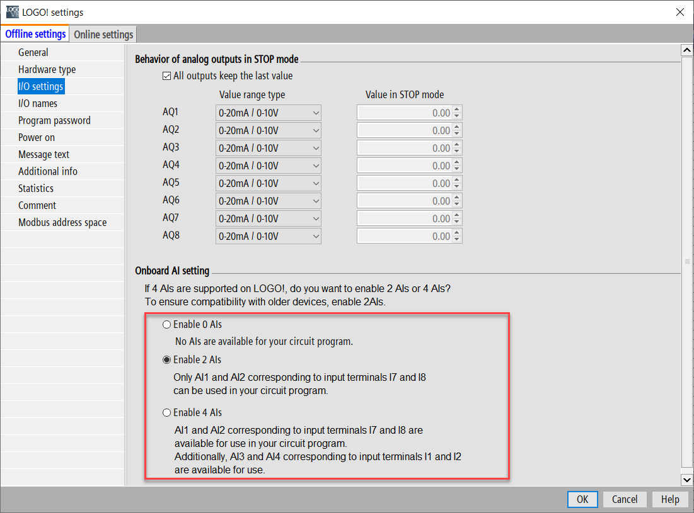The image size is (694, 513).
Task: Open Additional info page
Action: coord(48,171)
